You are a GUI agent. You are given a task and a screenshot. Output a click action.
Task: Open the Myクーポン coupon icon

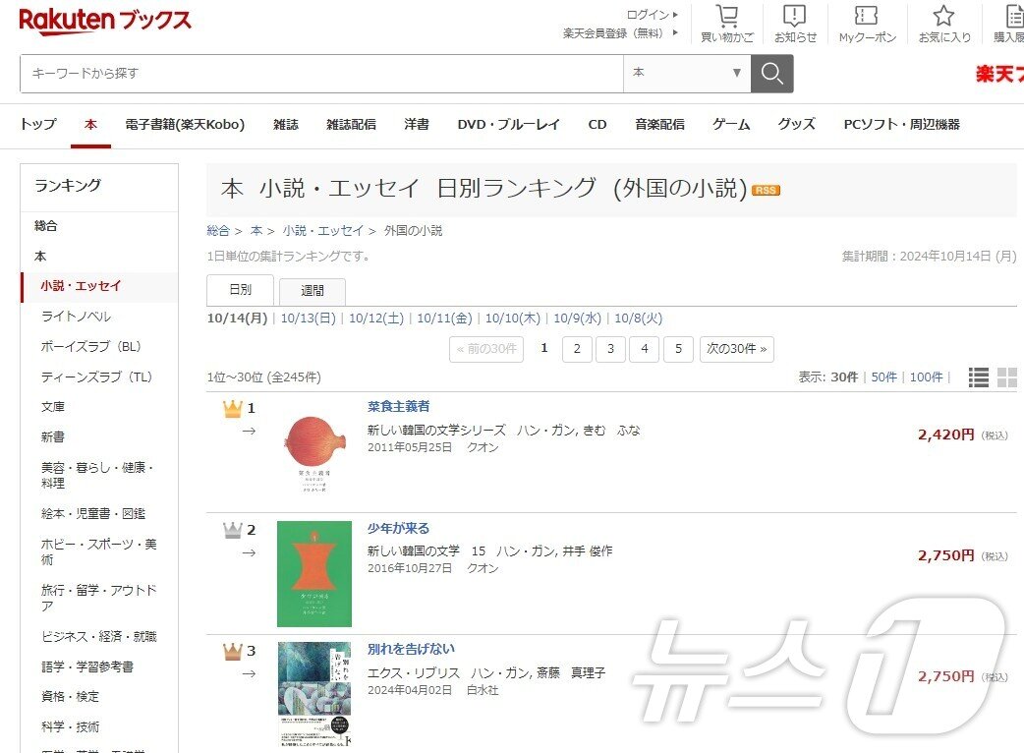click(868, 25)
